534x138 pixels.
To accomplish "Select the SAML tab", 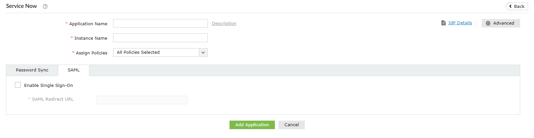I will pos(74,70).
